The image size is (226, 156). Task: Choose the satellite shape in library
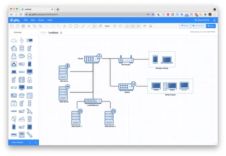[x=30, y=111]
